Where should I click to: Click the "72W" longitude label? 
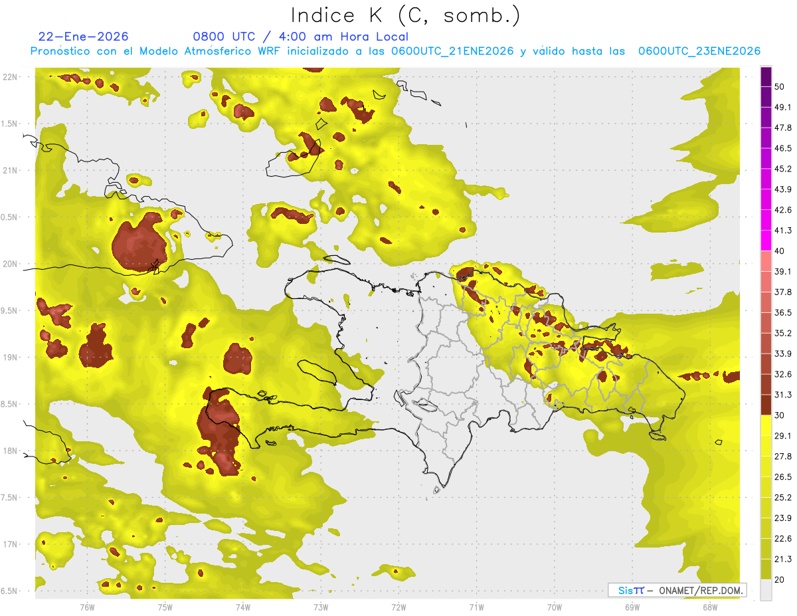(398, 607)
